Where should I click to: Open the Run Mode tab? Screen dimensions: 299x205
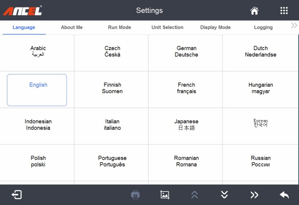coord(119,27)
